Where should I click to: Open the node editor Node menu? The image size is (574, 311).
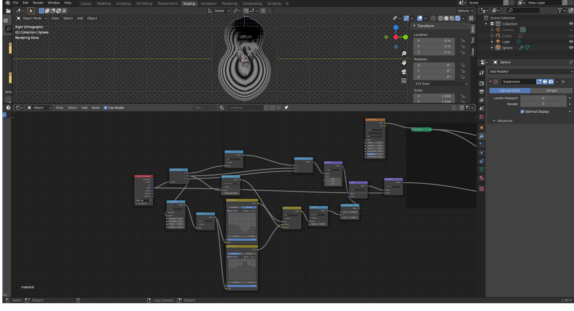(x=96, y=108)
